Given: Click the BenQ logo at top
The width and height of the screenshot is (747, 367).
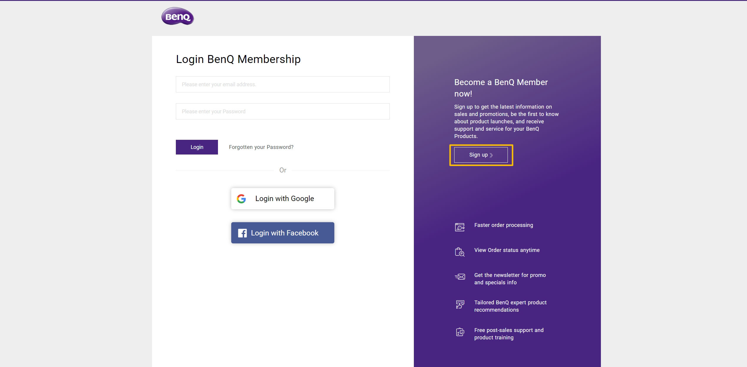Looking at the screenshot, I should 178,16.
